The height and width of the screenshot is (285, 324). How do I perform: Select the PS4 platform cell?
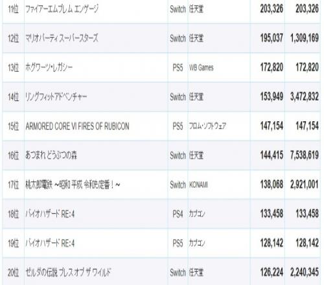pyautogui.click(x=178, y=214)
